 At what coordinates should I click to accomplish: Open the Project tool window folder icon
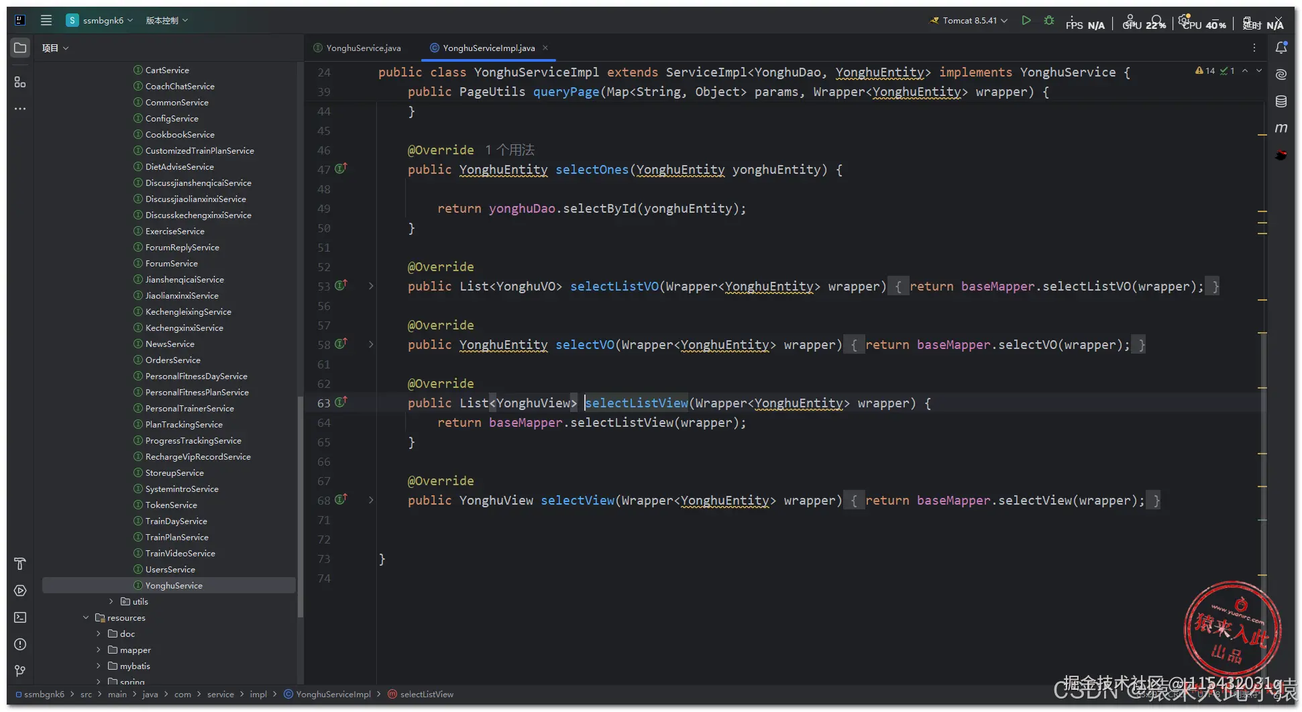[x=20, y=48]
